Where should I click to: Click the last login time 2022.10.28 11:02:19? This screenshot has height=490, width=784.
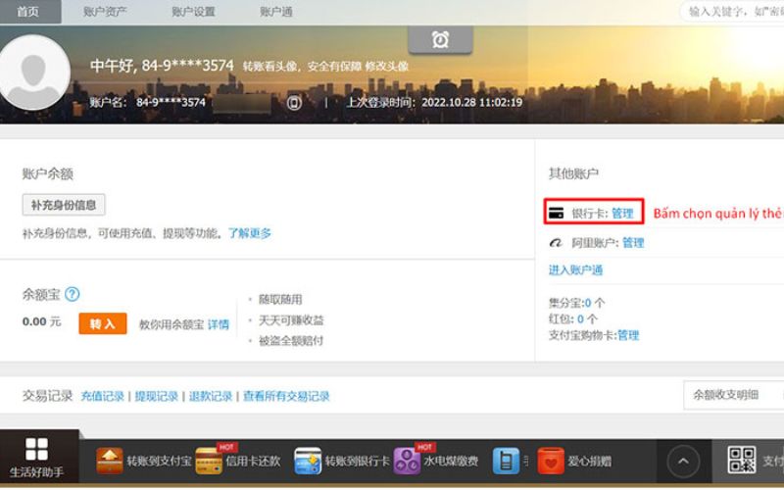(x=471, y=103)
